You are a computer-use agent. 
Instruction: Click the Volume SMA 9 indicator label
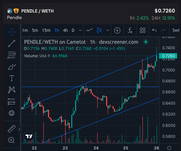coord(37,56)
